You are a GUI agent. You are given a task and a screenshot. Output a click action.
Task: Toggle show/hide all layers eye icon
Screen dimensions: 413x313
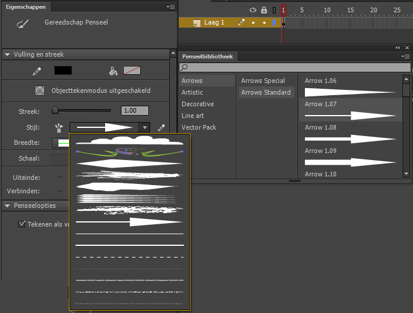click(x=253, y=10)
